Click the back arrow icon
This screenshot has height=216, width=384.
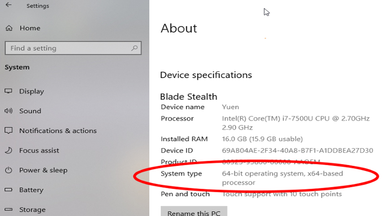click(9, 5)
